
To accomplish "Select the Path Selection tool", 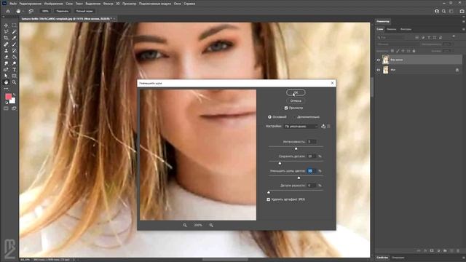I will pos(6,76).
